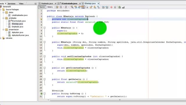186x105 pixels.
Task: Click Find Previous Occurrence icon
Action: 76,7
